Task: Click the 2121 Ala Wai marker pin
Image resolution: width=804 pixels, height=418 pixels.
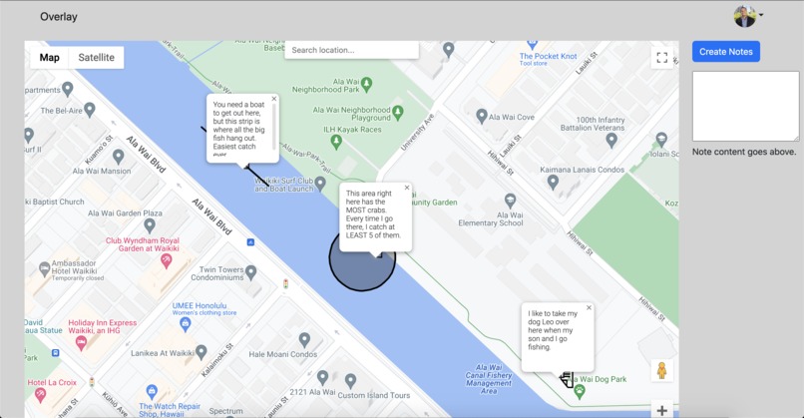Action: click(322, 377)
